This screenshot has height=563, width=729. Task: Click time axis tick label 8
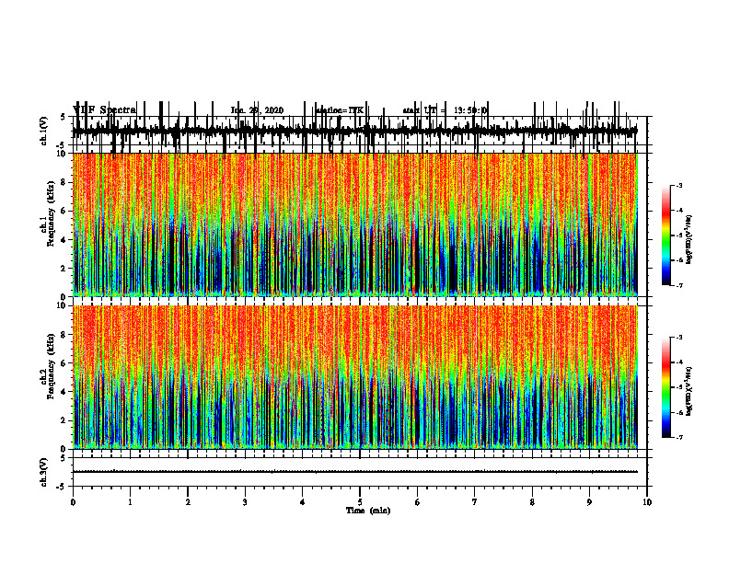(x=532, y=502)
